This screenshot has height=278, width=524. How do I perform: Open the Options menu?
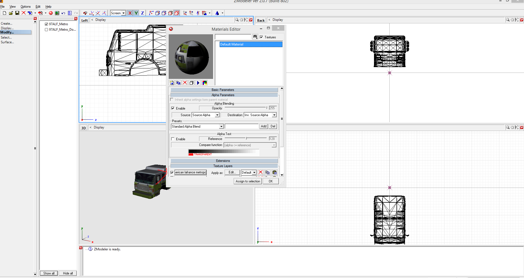[26, 7]
